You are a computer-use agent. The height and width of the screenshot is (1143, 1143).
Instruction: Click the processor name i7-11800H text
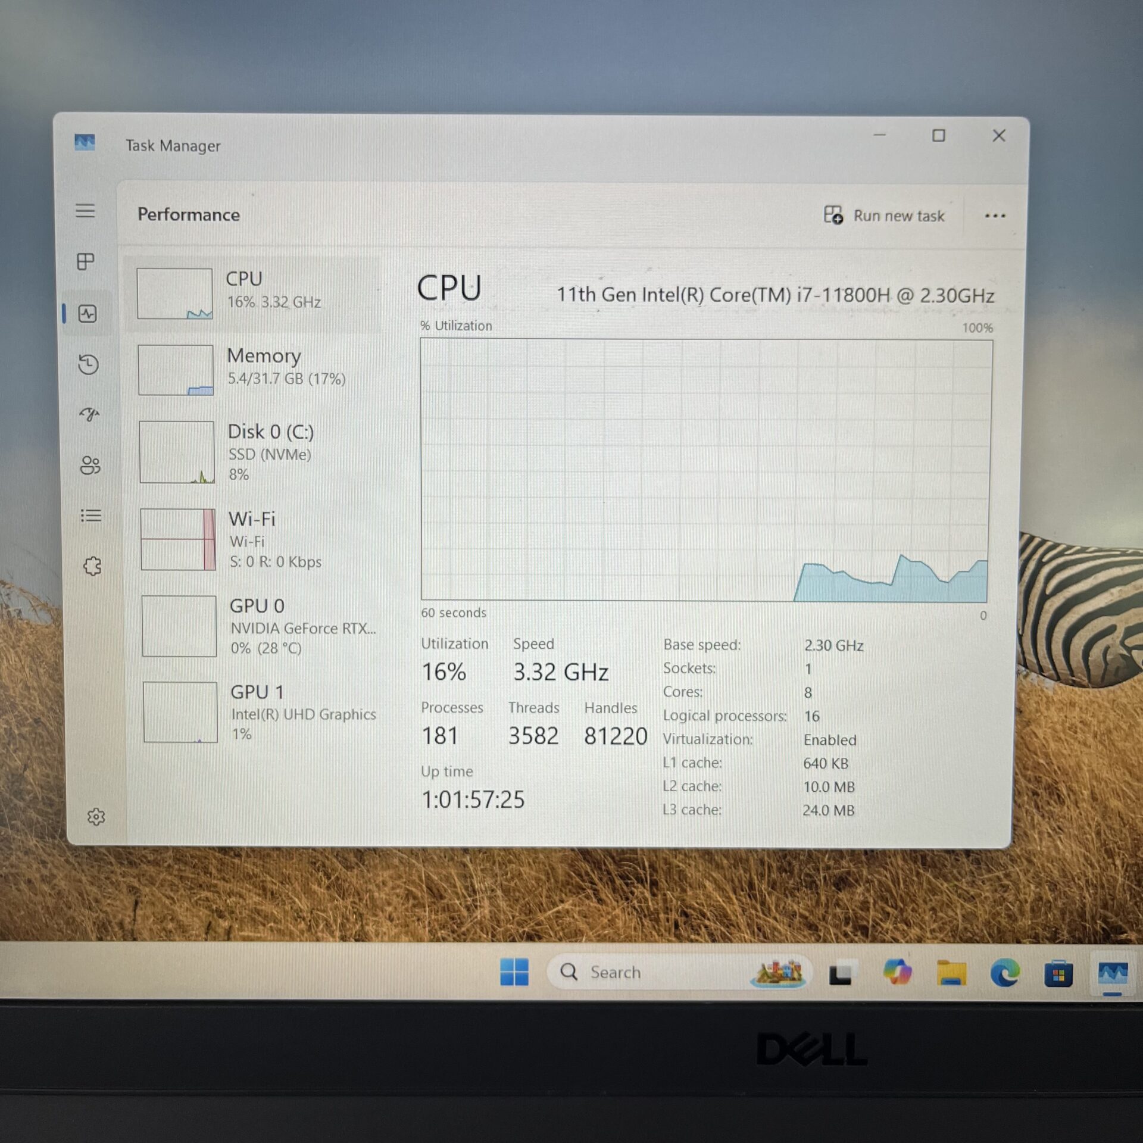click(775, 295)
